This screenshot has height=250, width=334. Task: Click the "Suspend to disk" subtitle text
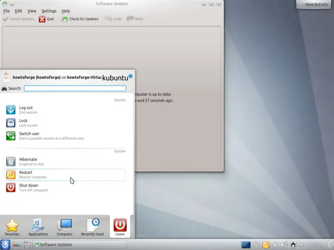[32, 164]
